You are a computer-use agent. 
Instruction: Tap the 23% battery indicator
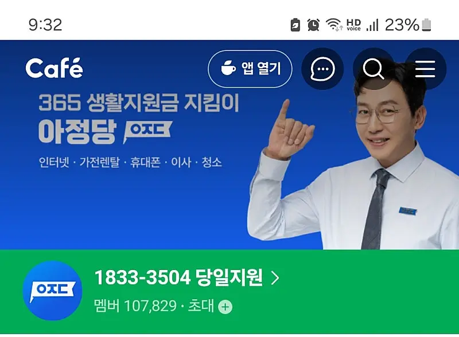[408, 25]
